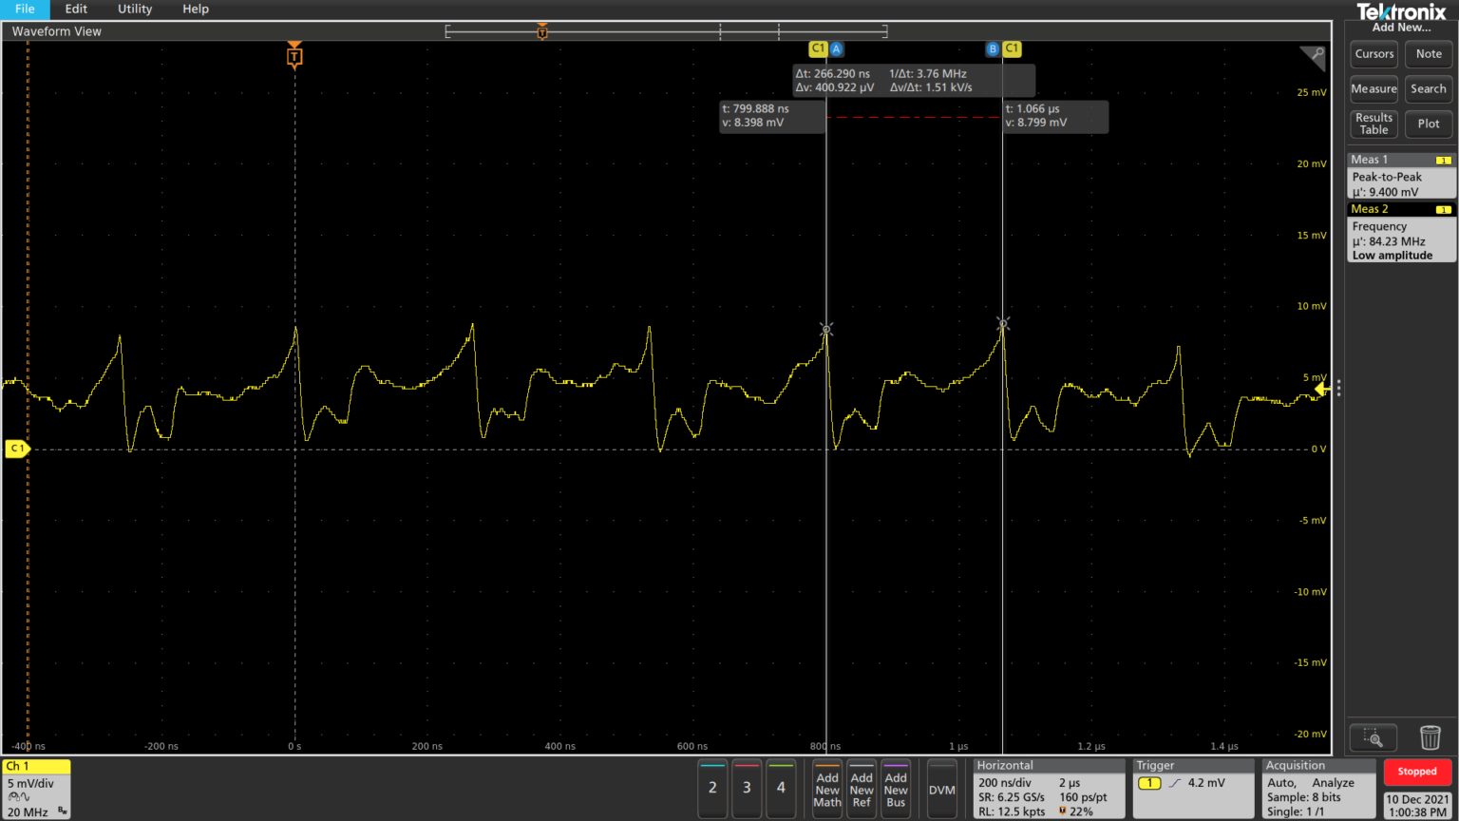The width and height of the screenshot is (1459, 821).
Task: Click the draw-a-box wrench icon in waveform corner
Action: [1314, 56]
